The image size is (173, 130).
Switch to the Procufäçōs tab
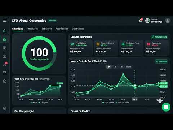click(x=32, y=29)
